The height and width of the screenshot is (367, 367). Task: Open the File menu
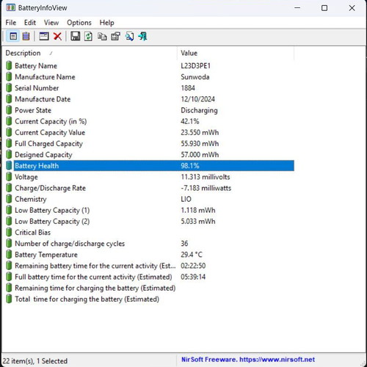click(x=11, y=23)
